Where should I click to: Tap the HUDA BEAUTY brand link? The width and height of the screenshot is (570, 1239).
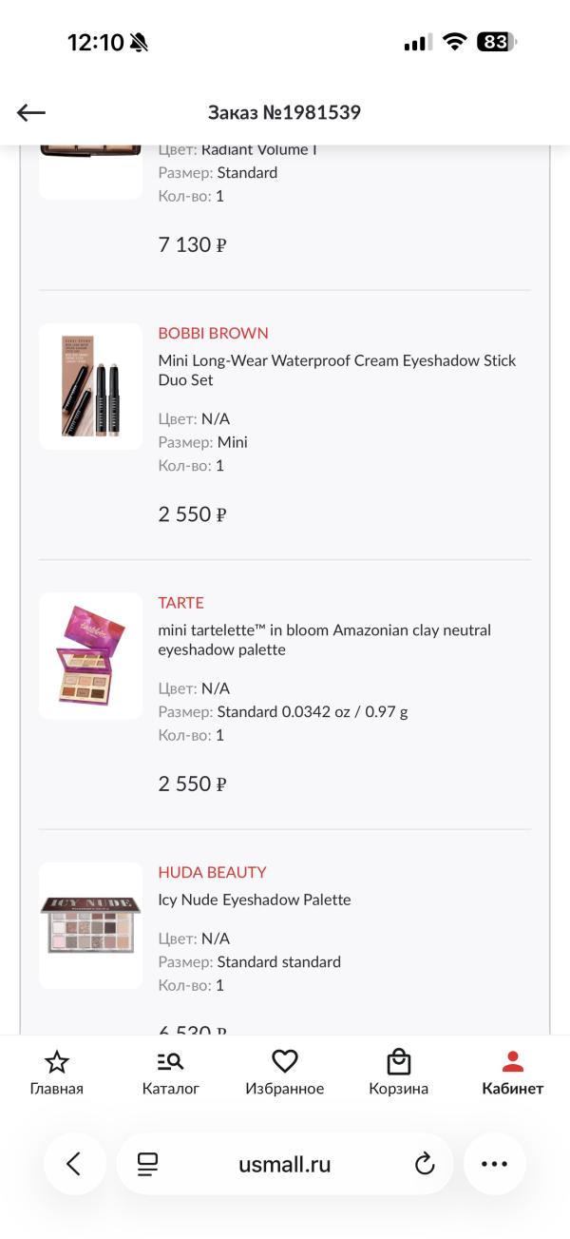[x=212, y=872]
